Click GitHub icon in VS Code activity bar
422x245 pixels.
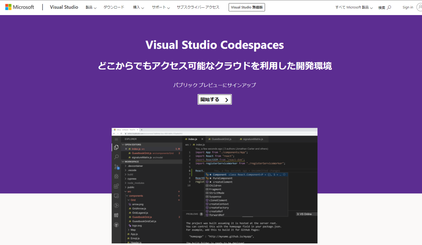coord(116,225)
